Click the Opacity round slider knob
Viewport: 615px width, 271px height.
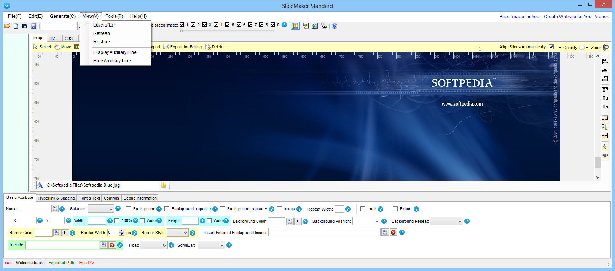click(x=582, y=48)
